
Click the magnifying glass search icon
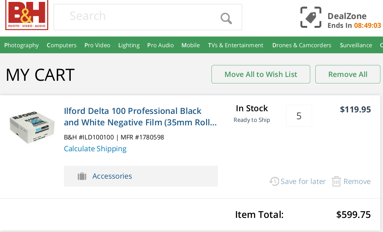pyautogui.click(x=226, y=18)
